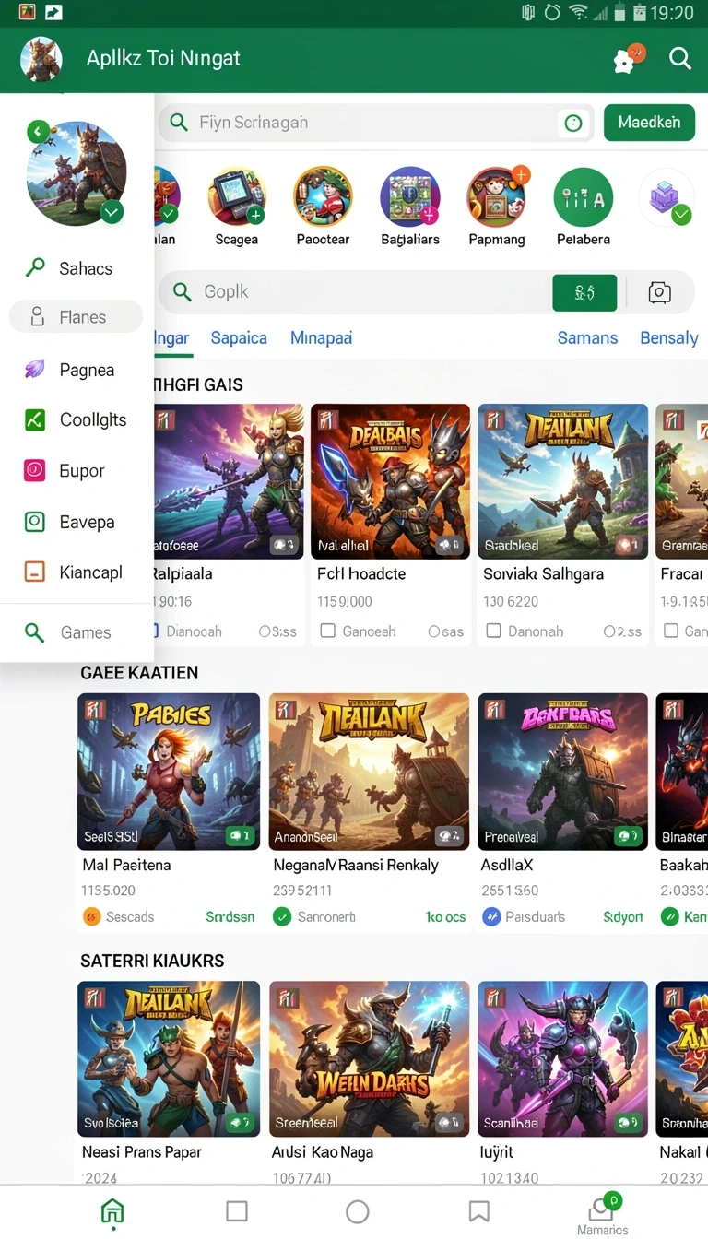
Task: Tap the circle icon in bottom navigation
Action: point(358,1211)
